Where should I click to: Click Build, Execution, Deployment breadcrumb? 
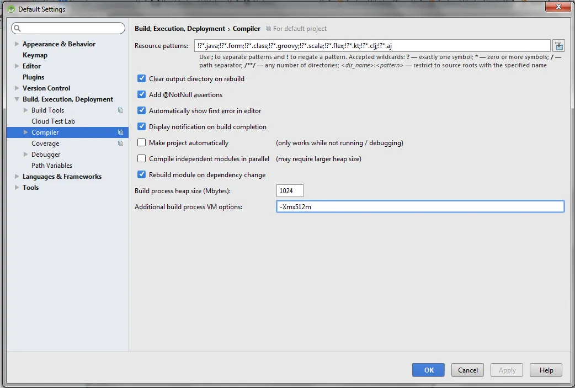(180, 29)
